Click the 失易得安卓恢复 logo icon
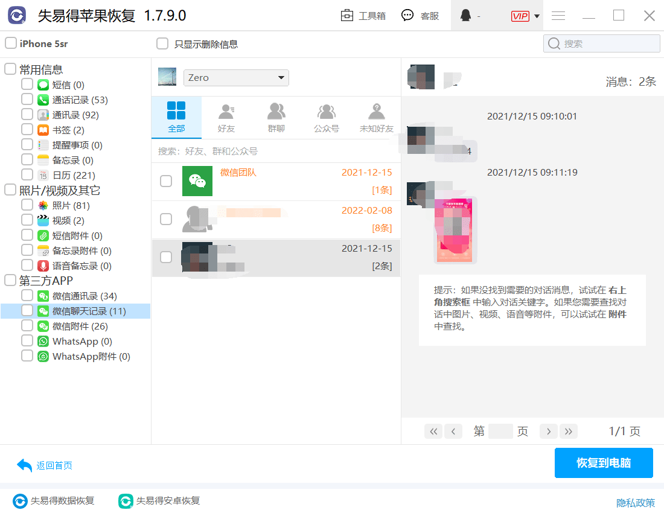Image resolution: width=664 pixels, height=513 pixels. 126,501
